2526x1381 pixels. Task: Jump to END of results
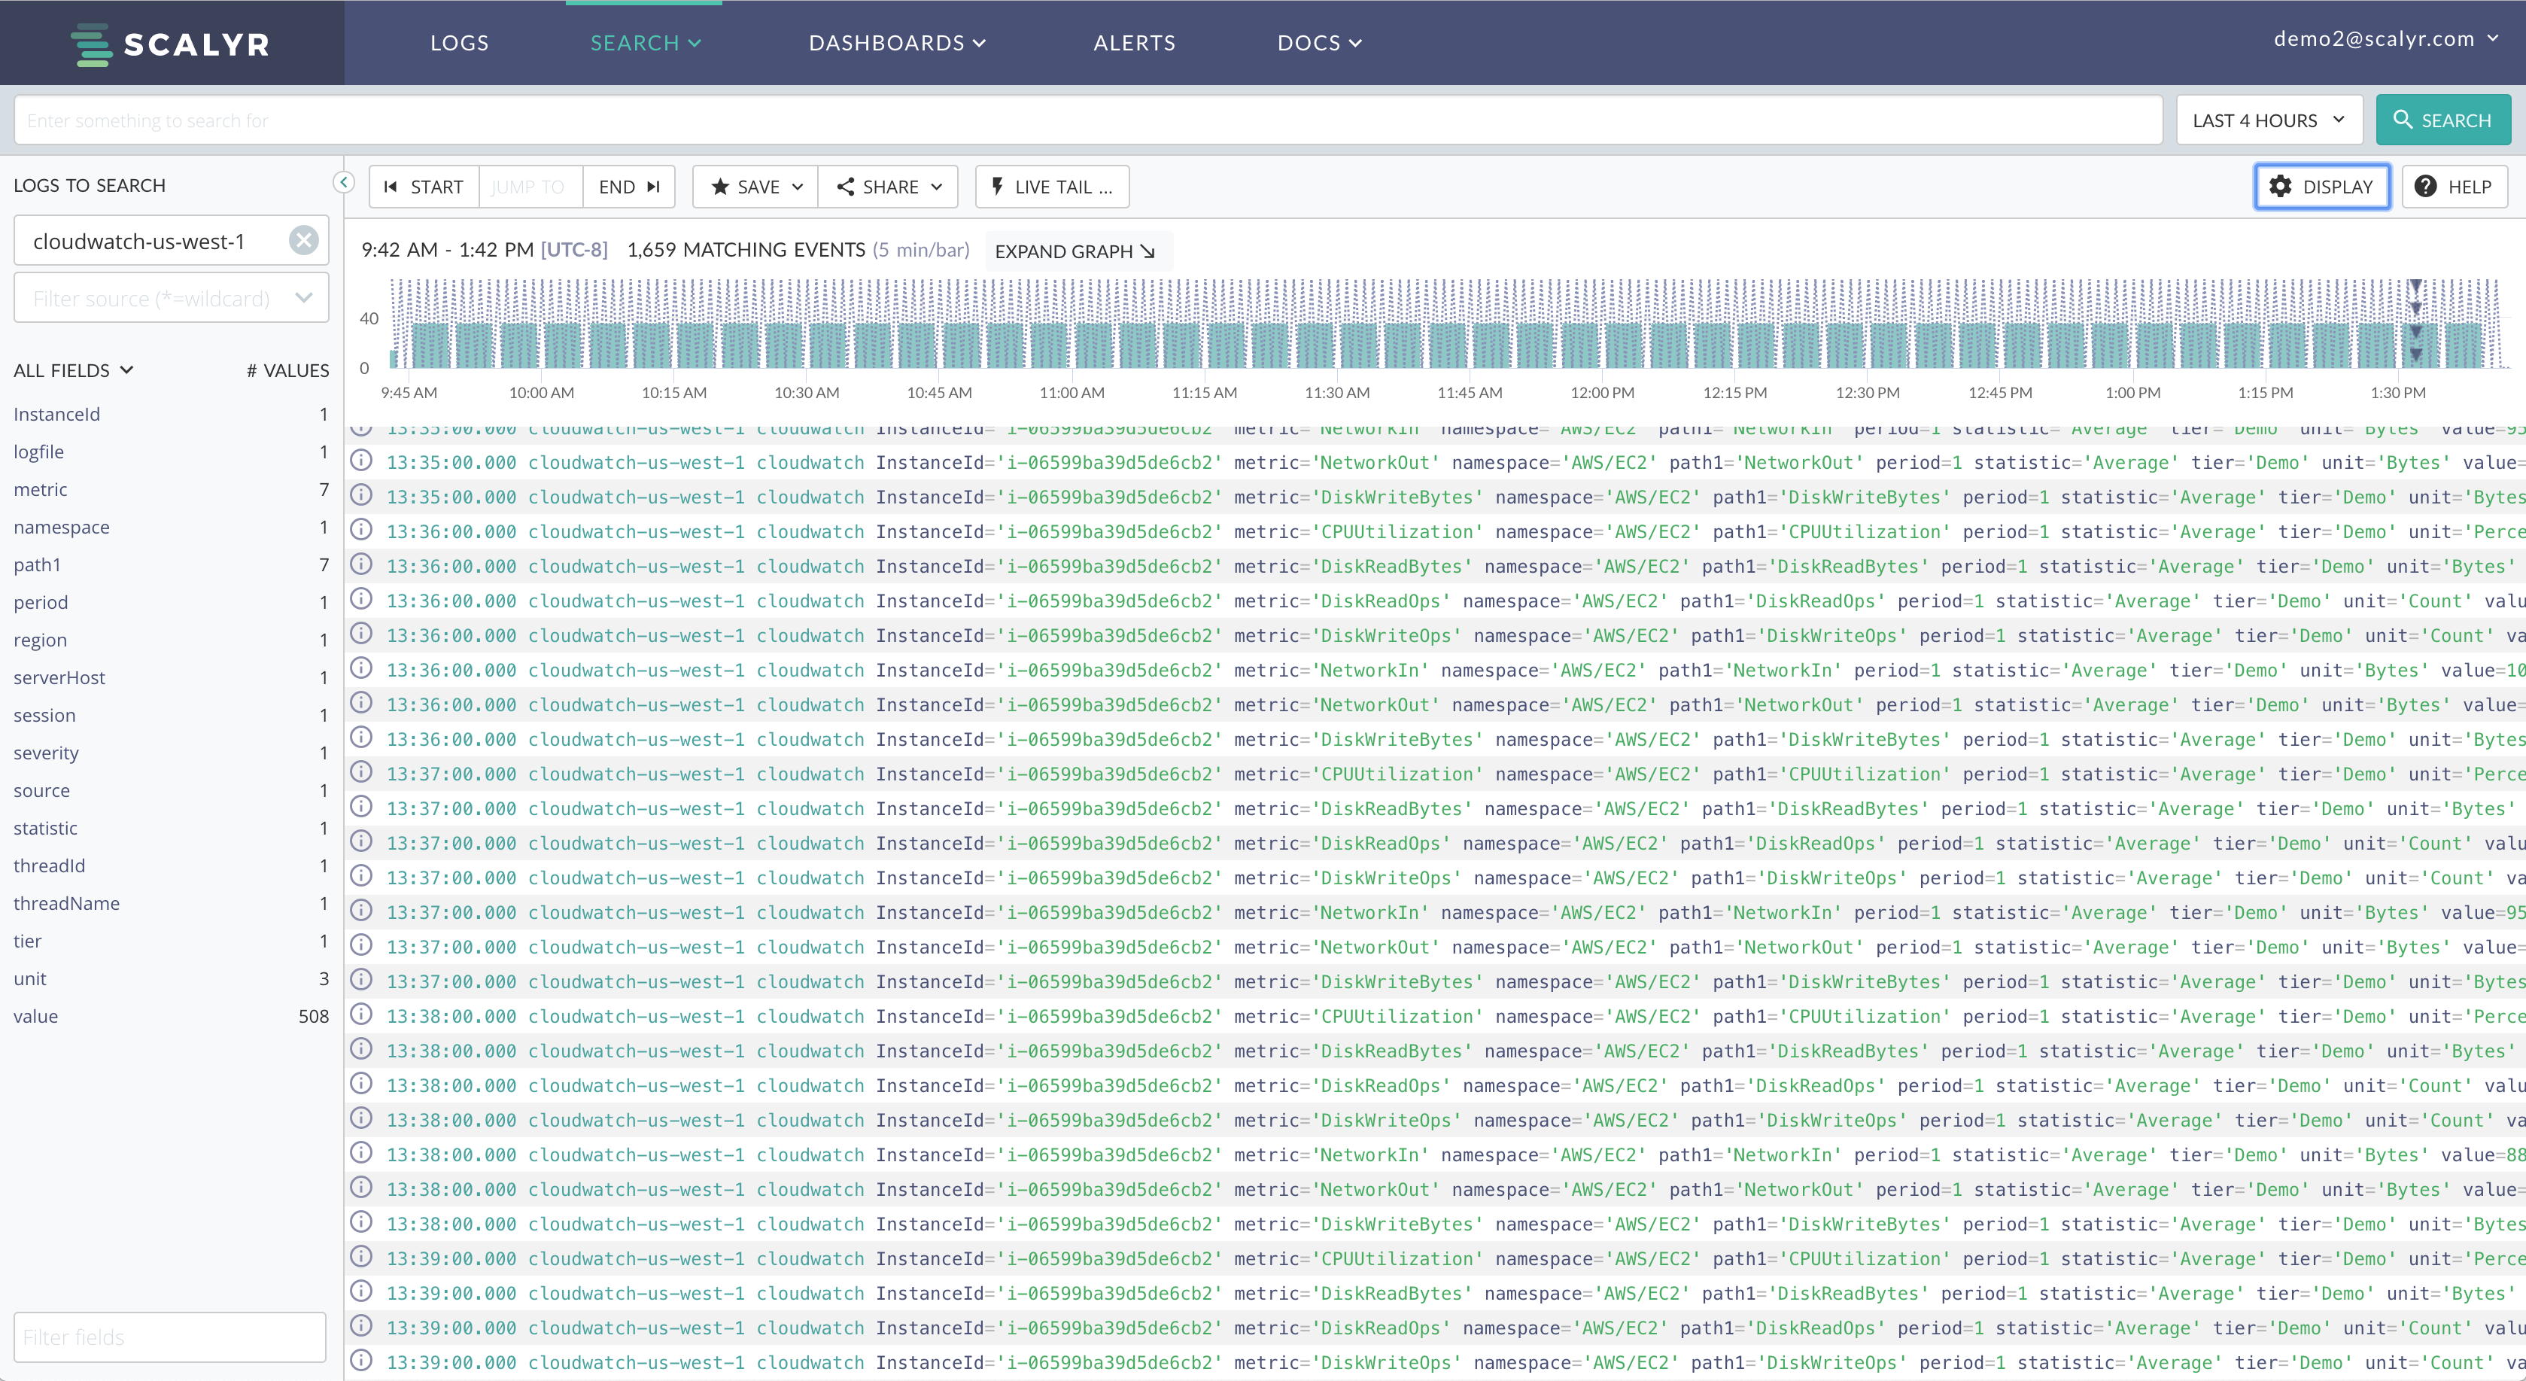point(628,187)
